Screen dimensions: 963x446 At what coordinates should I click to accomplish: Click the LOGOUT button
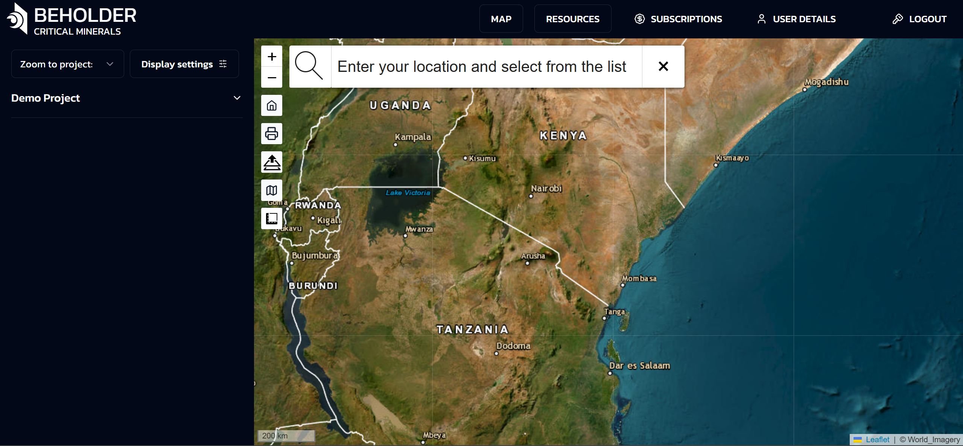pyautogui.click(x=920, y=19)
